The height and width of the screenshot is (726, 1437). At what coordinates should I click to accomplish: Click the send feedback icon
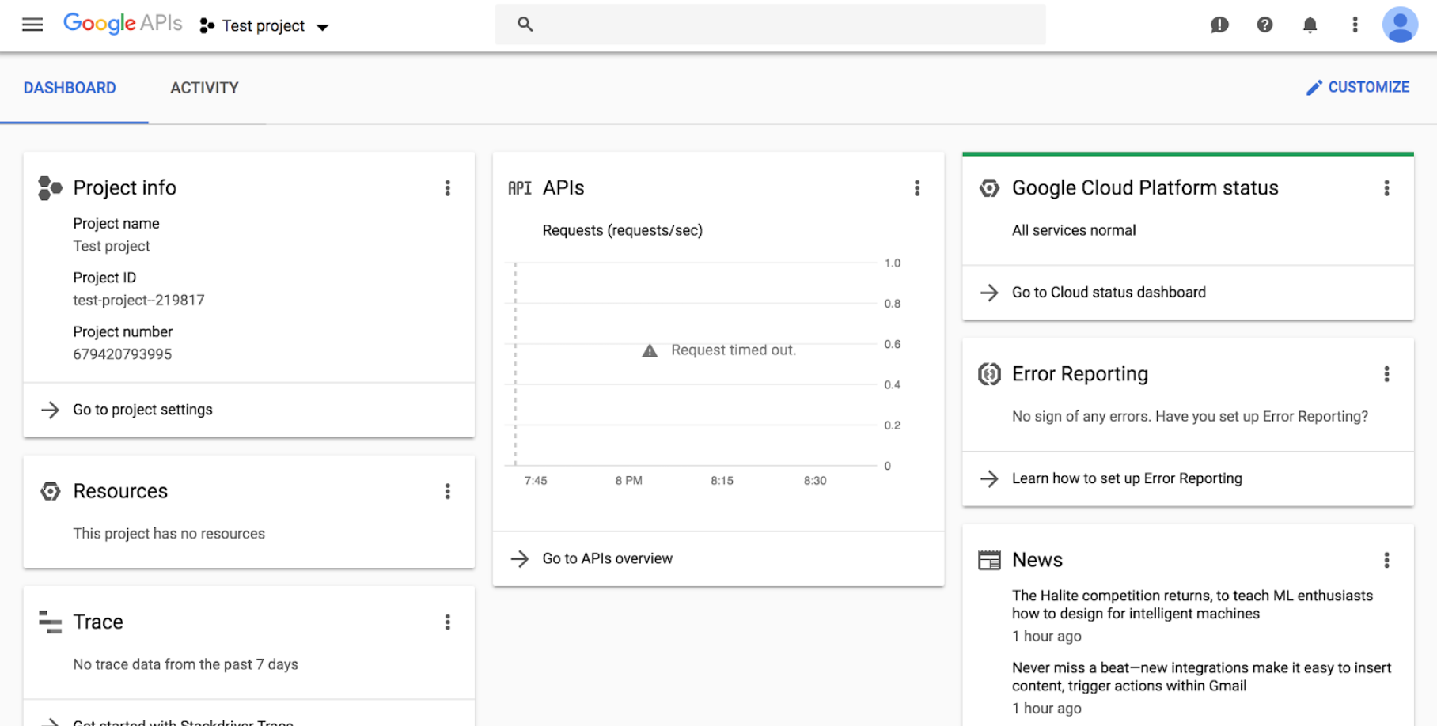(1219, 25)
